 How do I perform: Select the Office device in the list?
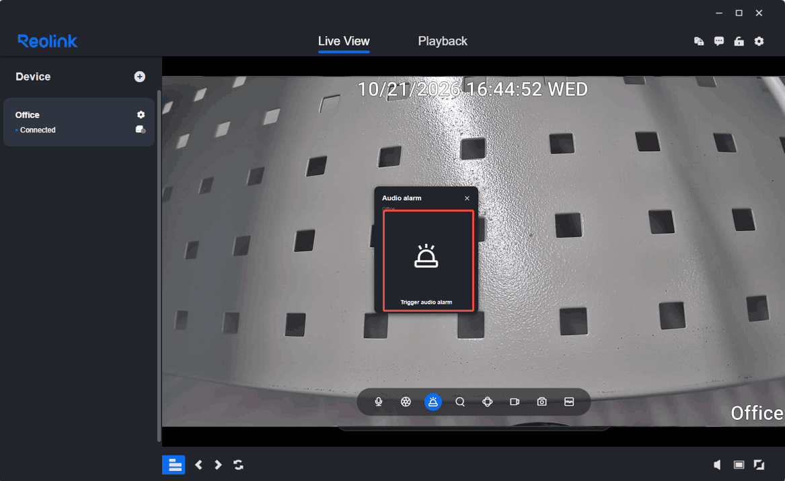coord(79,122)
